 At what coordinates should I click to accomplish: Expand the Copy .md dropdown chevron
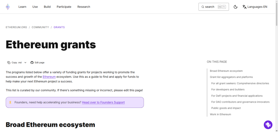25,63
